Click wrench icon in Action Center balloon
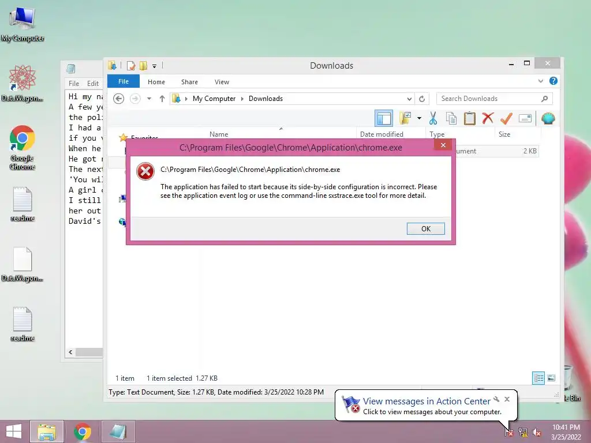 pos(496,399)
